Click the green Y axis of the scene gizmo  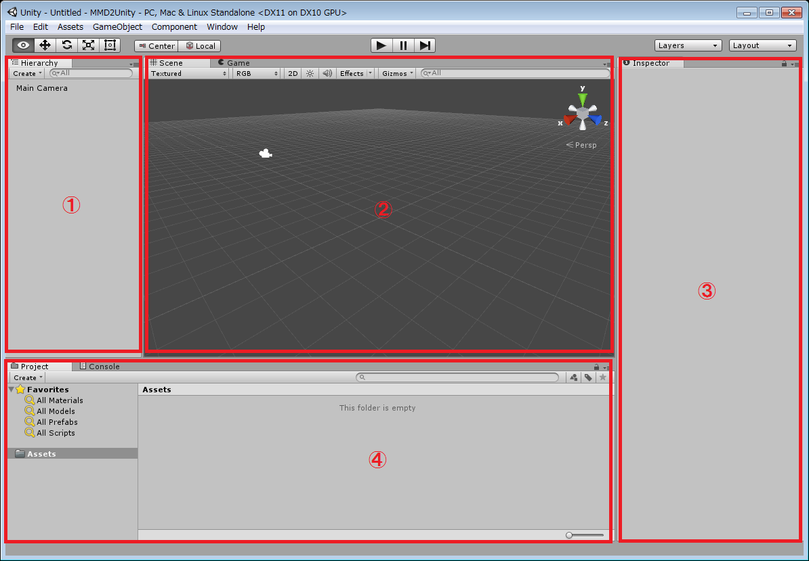[582, 99]
